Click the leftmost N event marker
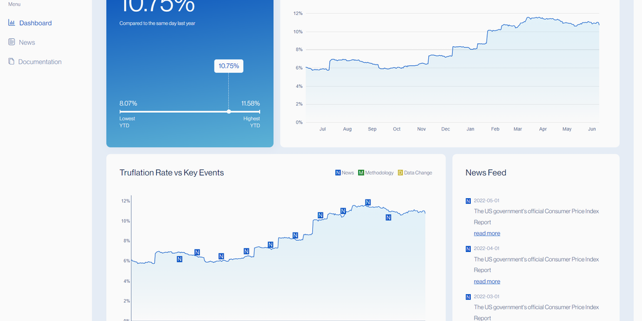The height and width of the screenshot is (321, 642). (x=179, y=259)
